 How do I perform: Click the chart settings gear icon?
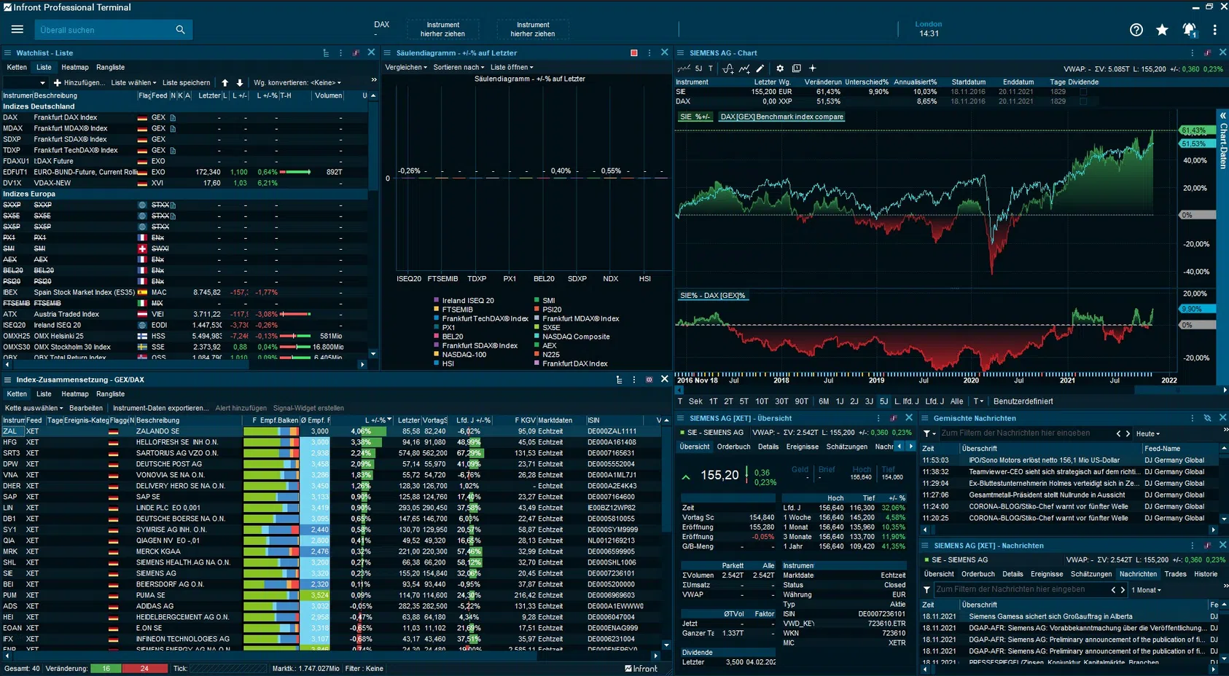[x=780, y=68]
